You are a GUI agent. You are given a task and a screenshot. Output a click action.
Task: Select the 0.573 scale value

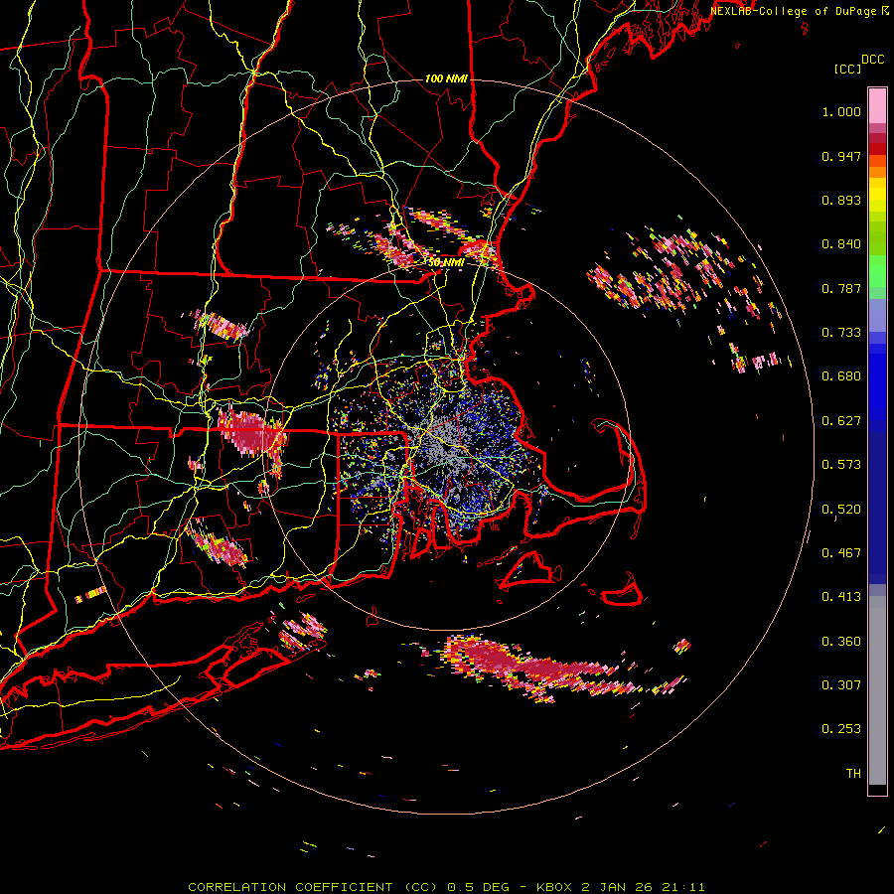pos(841,465)
